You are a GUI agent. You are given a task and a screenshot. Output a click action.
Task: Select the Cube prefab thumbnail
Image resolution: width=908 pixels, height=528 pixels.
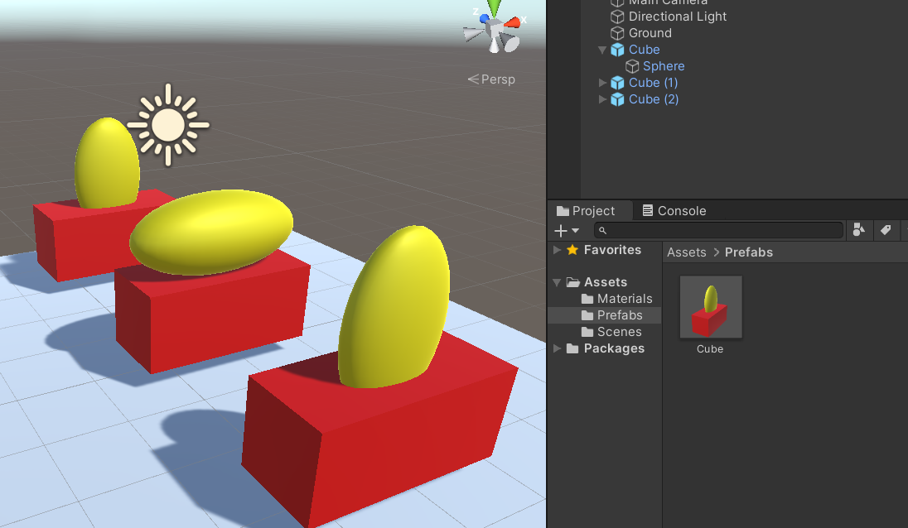pos(710,306)
